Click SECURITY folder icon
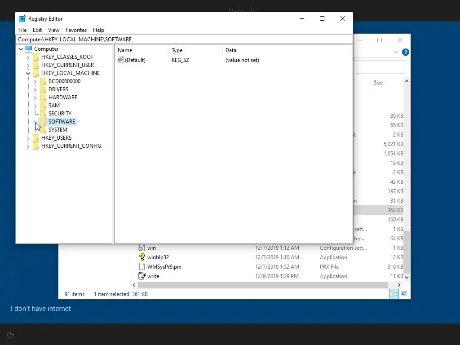 click(x=43, y=114)
